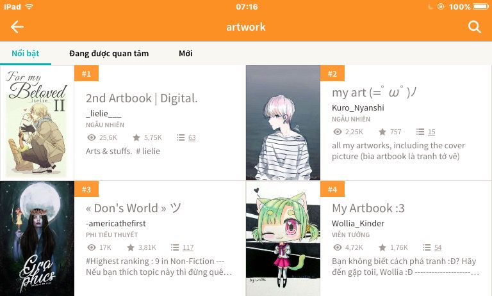Open search with the magnifier icon
This screenshot has width=492, height=296.
[x=475, y=27]
